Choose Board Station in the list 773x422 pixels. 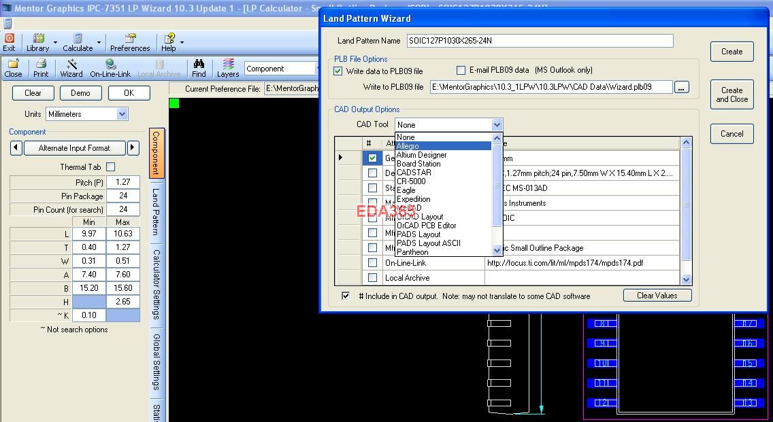pyautogui.click(x=444, y=164)
